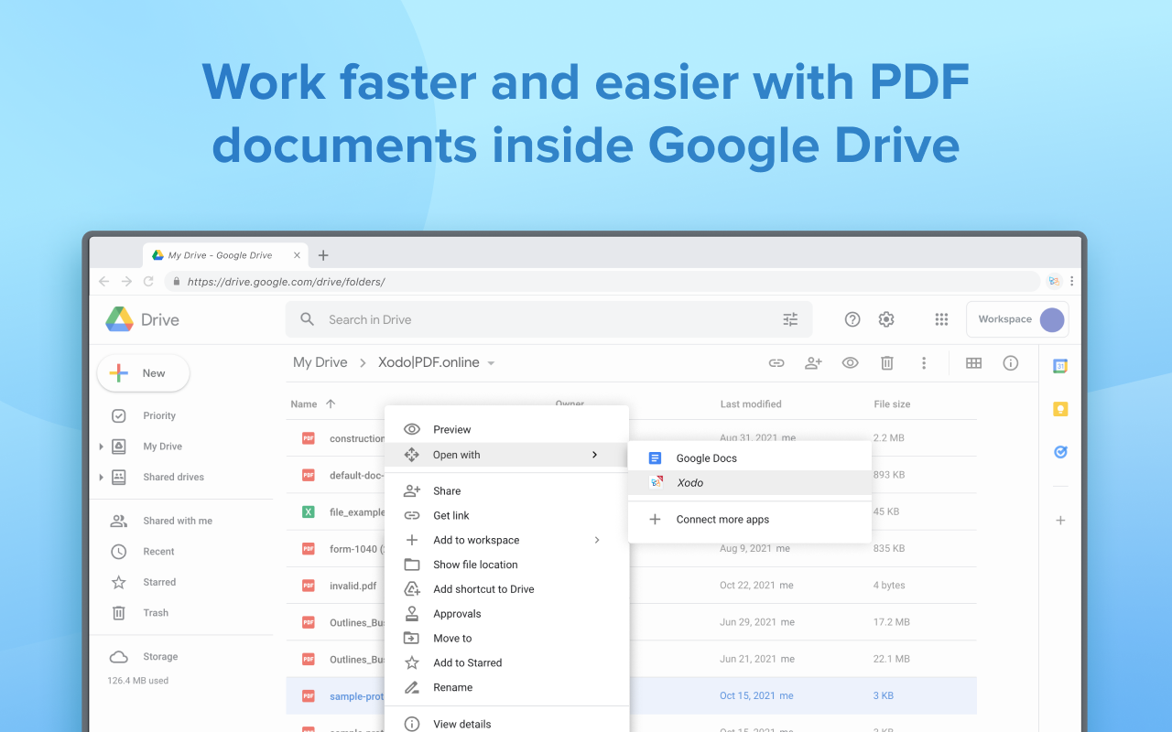The width and height of the screenshot is (1172, 732).
Task: Open the XodoPDF.online breadcrumb dropdown
Action: click(492, 362)
